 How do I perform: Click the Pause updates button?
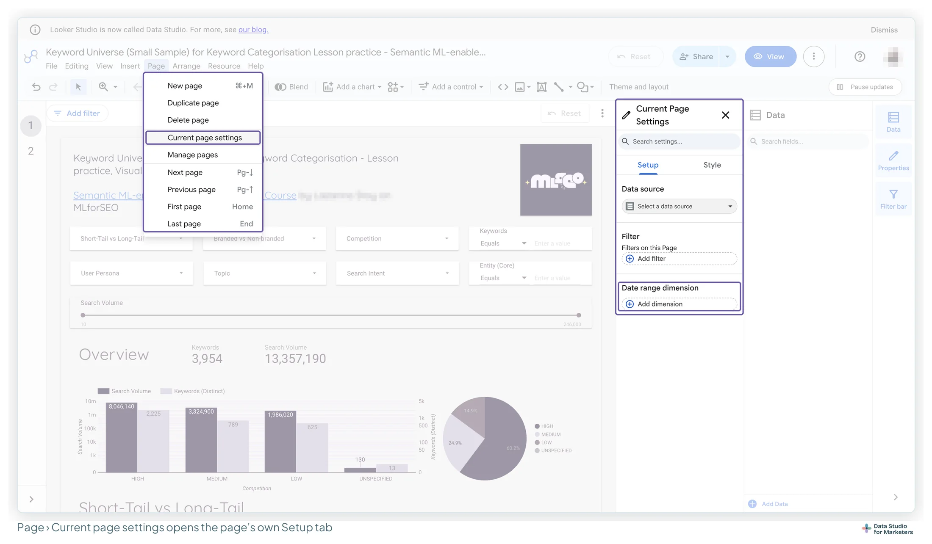(x=865, y=87)
